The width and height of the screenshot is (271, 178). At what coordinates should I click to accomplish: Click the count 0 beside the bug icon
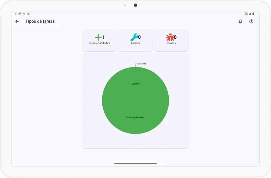pos(175,37)
